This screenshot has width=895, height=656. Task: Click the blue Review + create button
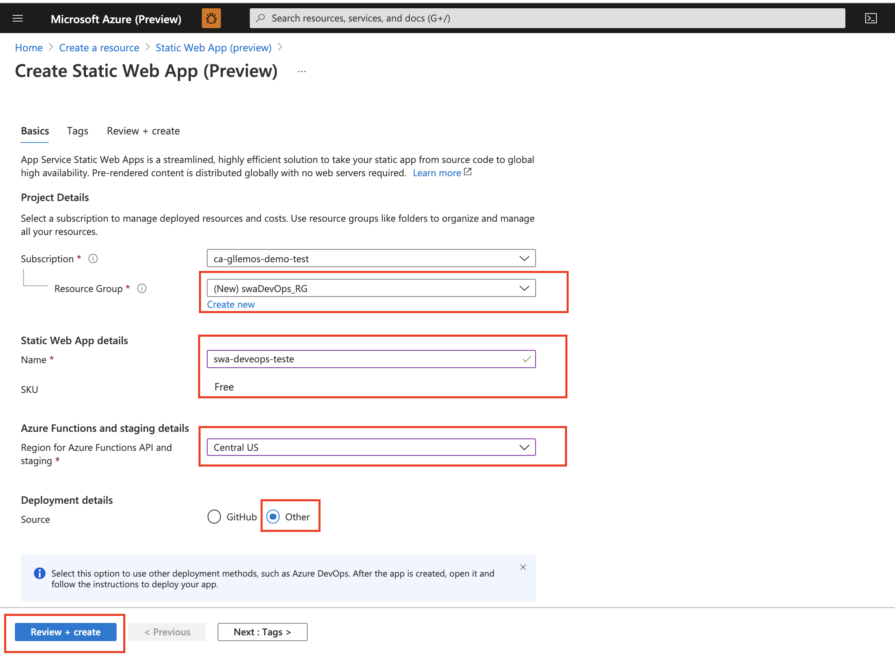[66, 632]
